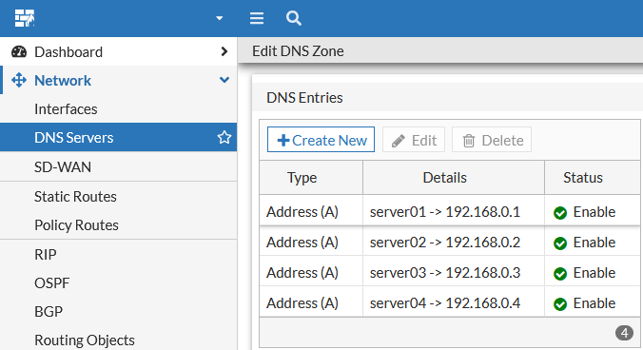
Task: Click the plus icon on Create New
Action: click(x=283, y=141)
